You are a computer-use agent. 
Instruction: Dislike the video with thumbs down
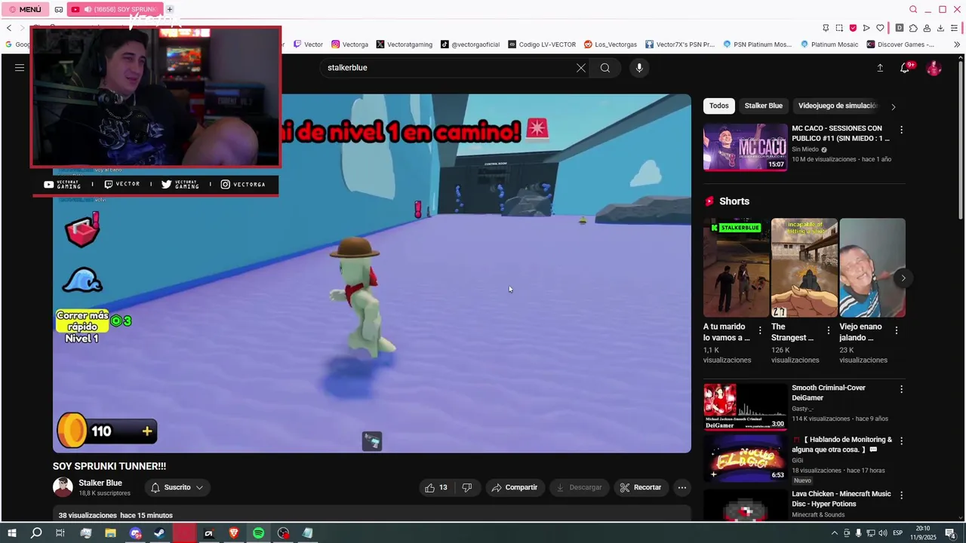click(x=467, y=488)
